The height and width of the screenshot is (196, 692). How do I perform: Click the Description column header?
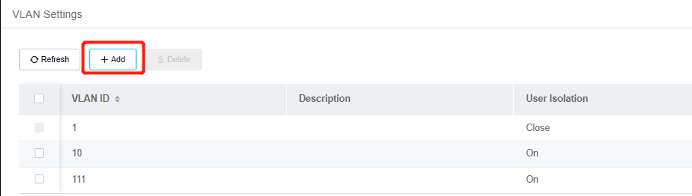tap(325, 99)
